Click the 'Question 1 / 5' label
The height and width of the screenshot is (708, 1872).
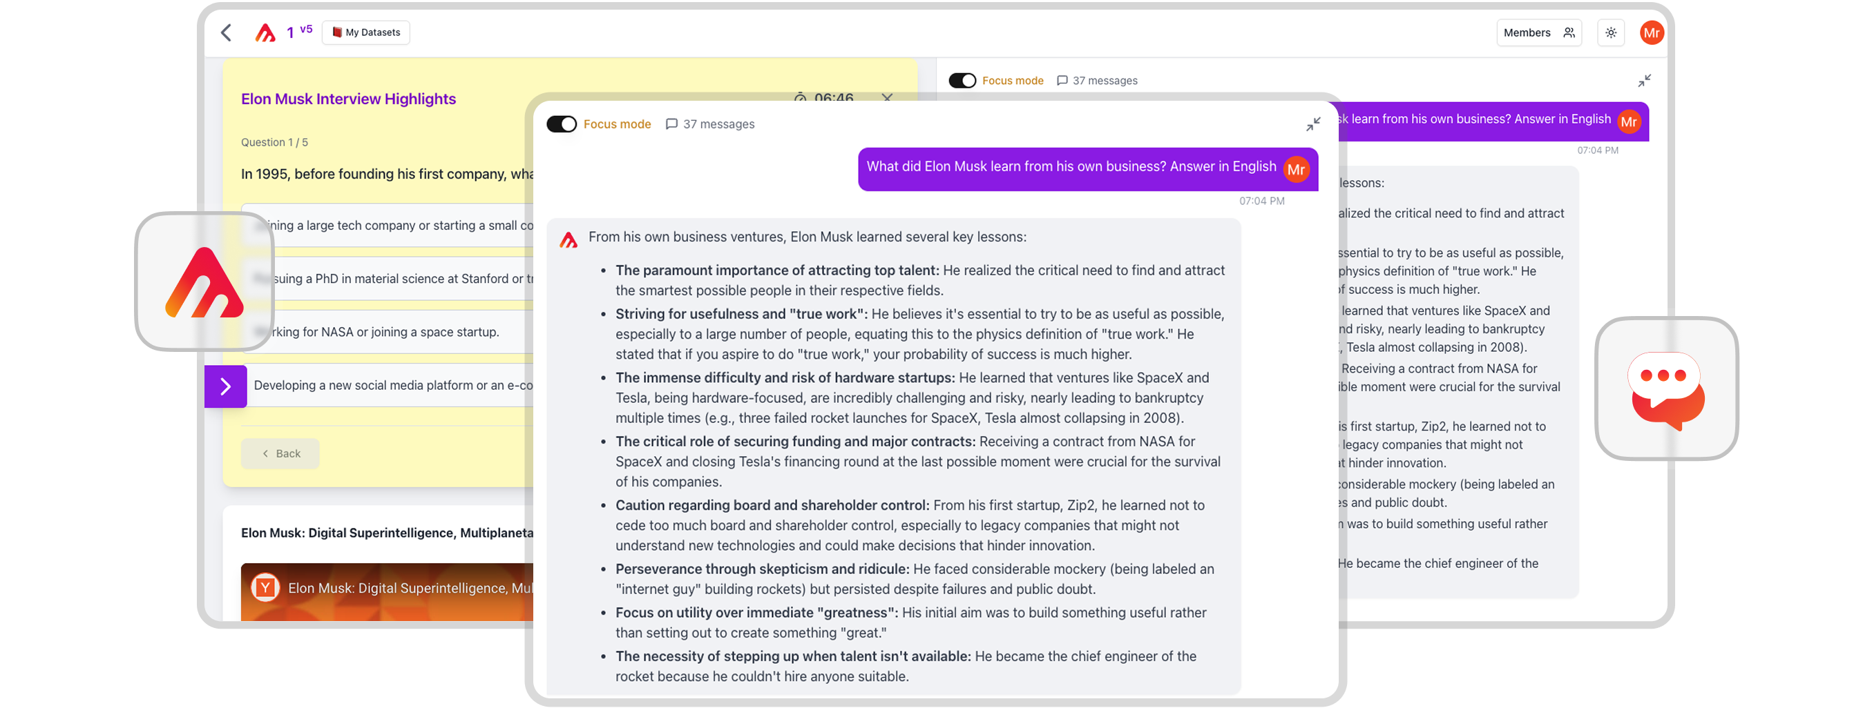[x=275, y=142]
